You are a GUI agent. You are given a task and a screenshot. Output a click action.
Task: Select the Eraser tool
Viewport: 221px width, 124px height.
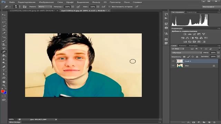pos(4,52)
